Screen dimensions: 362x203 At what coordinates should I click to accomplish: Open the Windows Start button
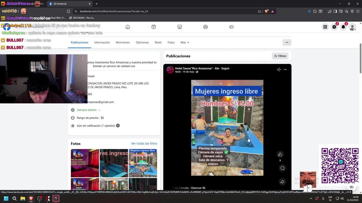pos(6,198)
